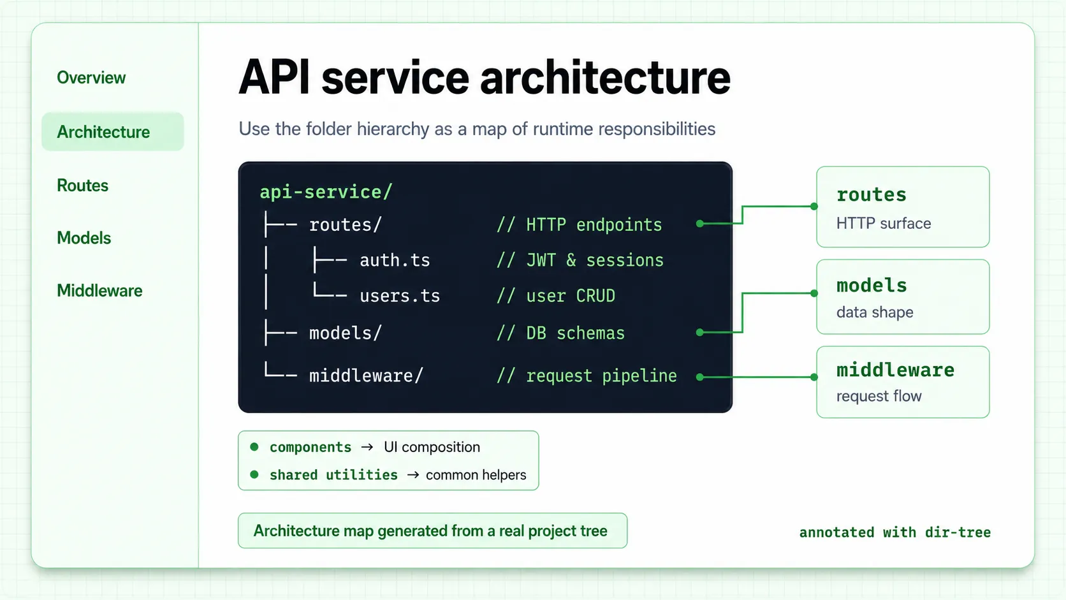Click the '// DB schemas' comment
This screenshot has height=600, width=1066.
tap(560, 333)
